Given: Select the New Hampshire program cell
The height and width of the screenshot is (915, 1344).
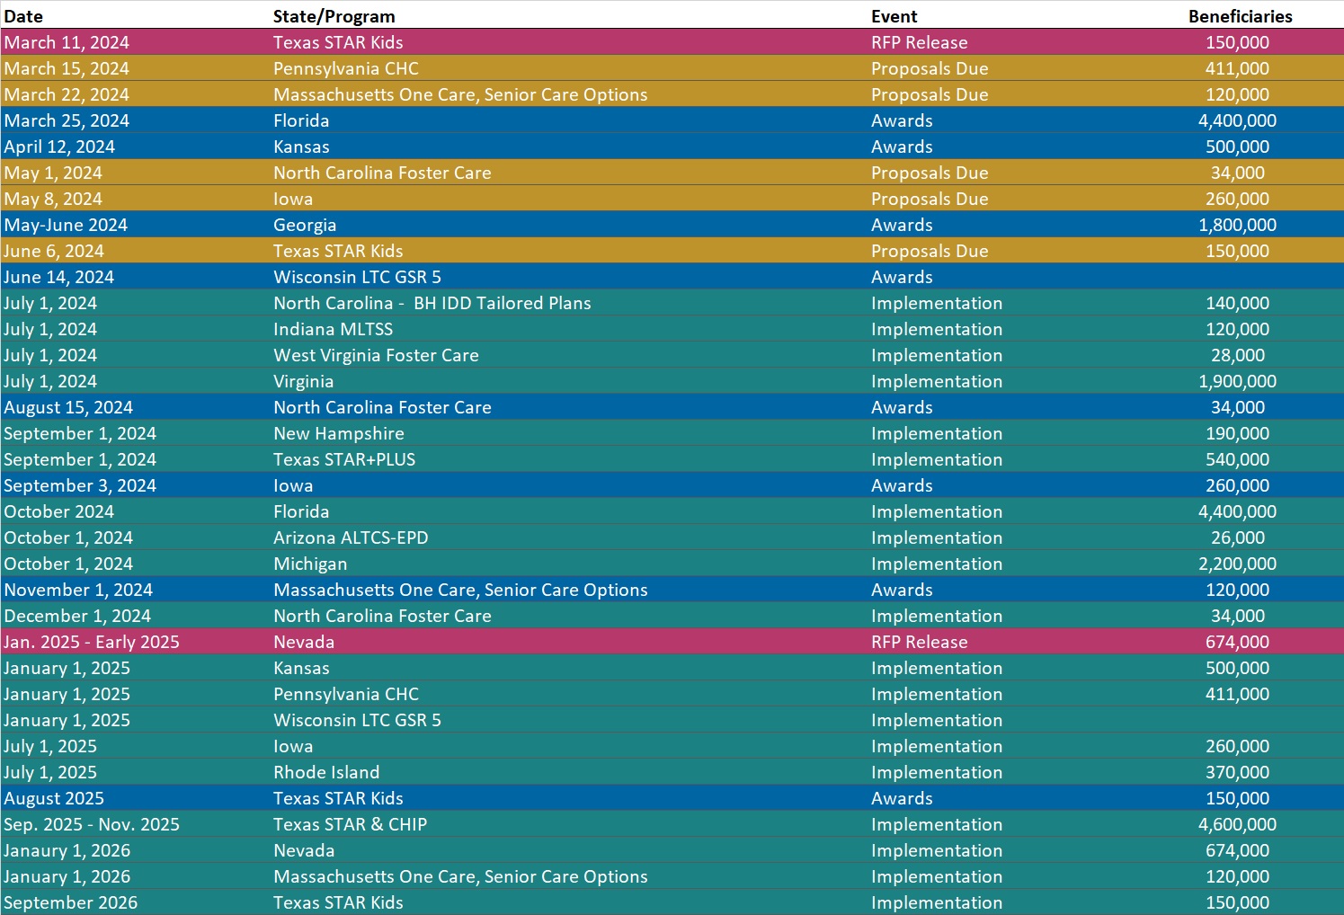Looking at the screenshot, I should coord(339,433).
